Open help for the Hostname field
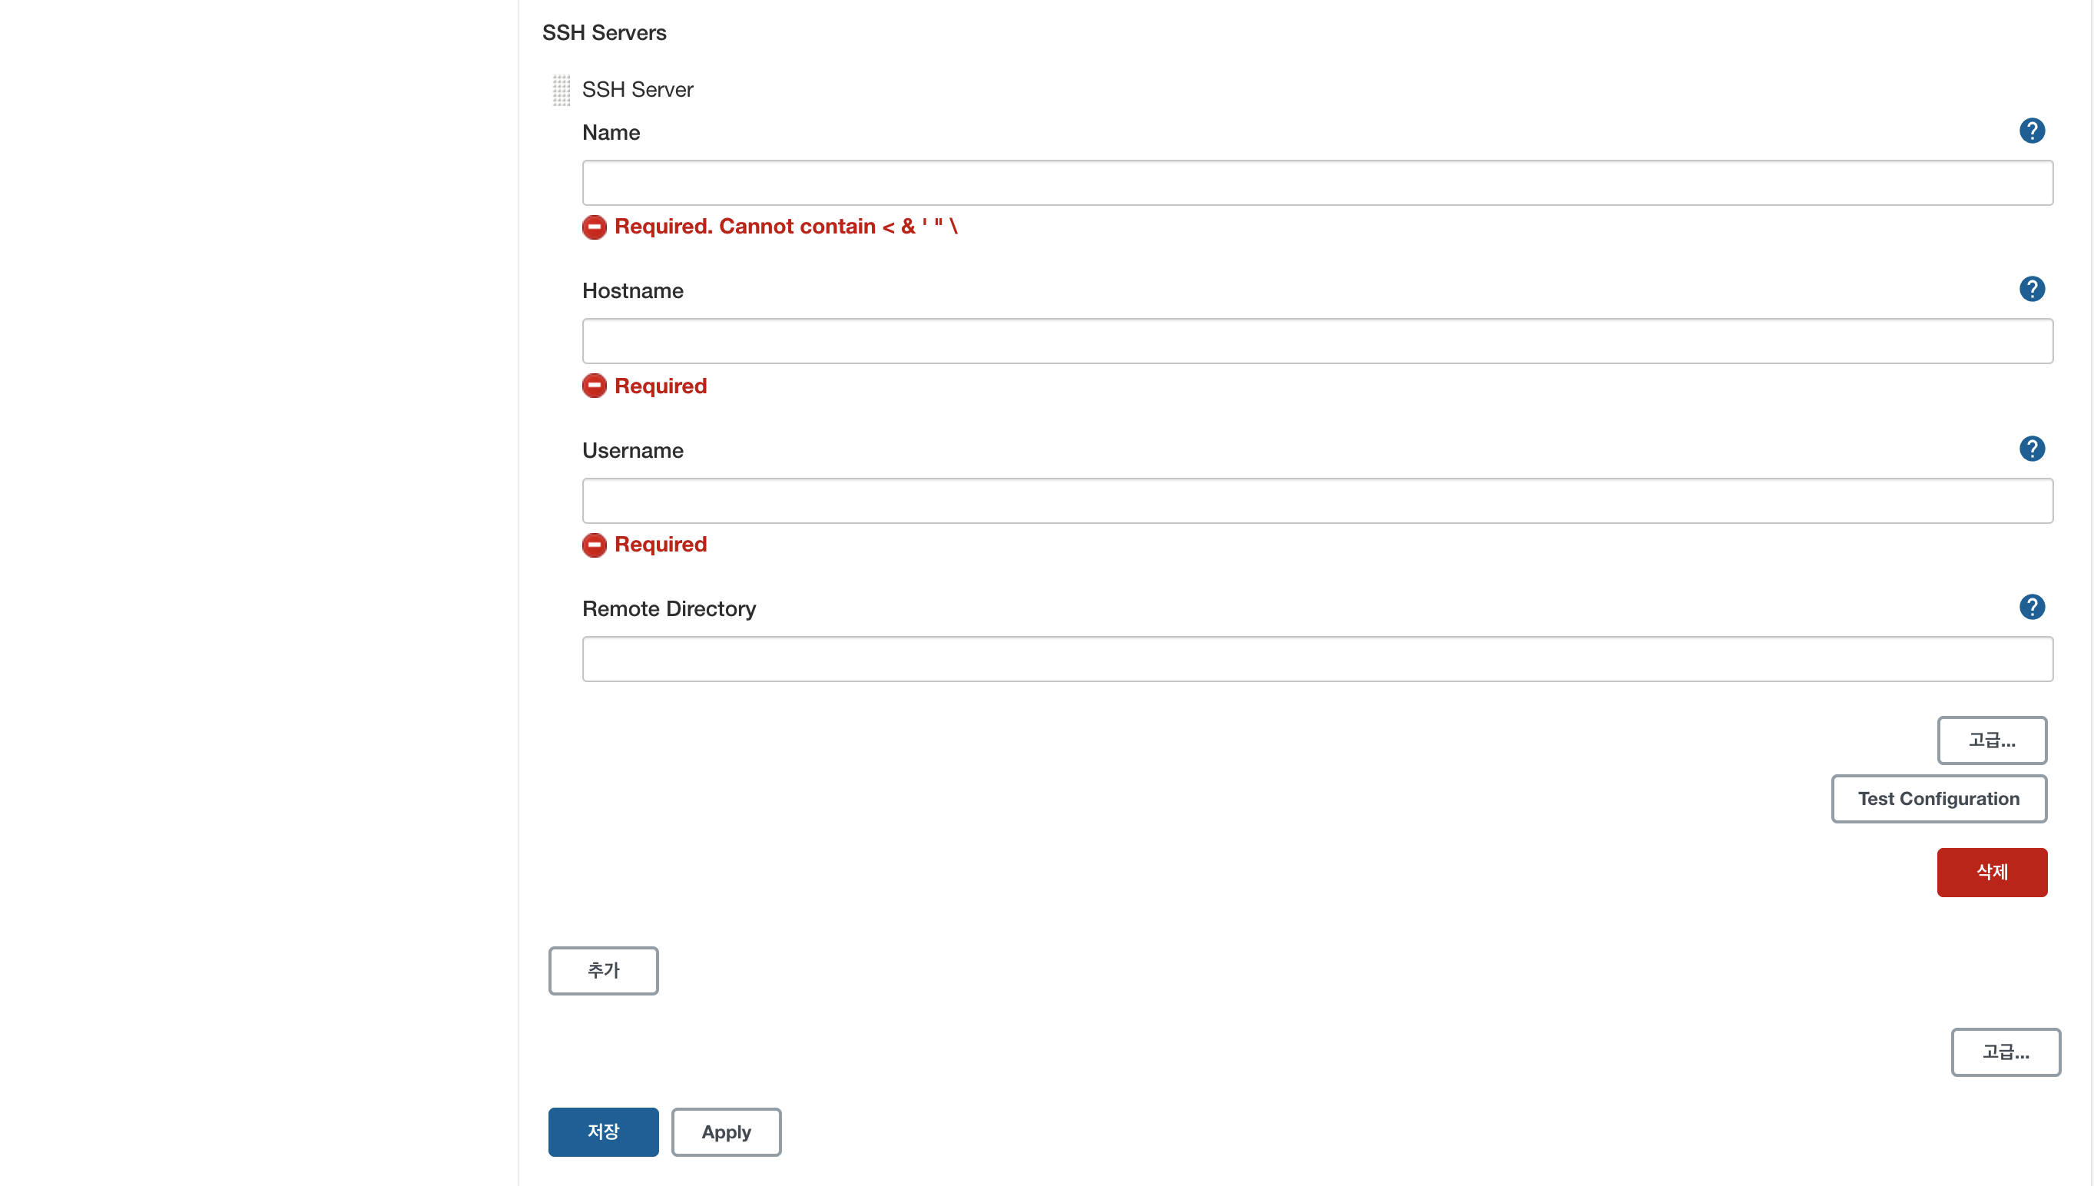Screen dimensions: 2094x1186 tap(2031, 289)
